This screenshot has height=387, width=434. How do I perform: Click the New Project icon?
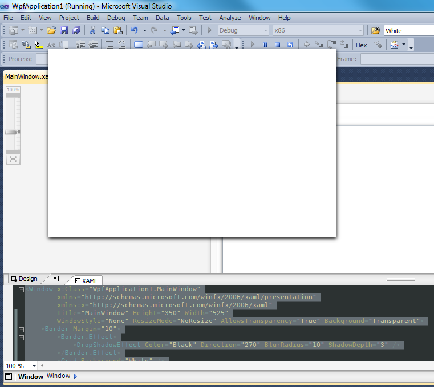click(14, 30)
